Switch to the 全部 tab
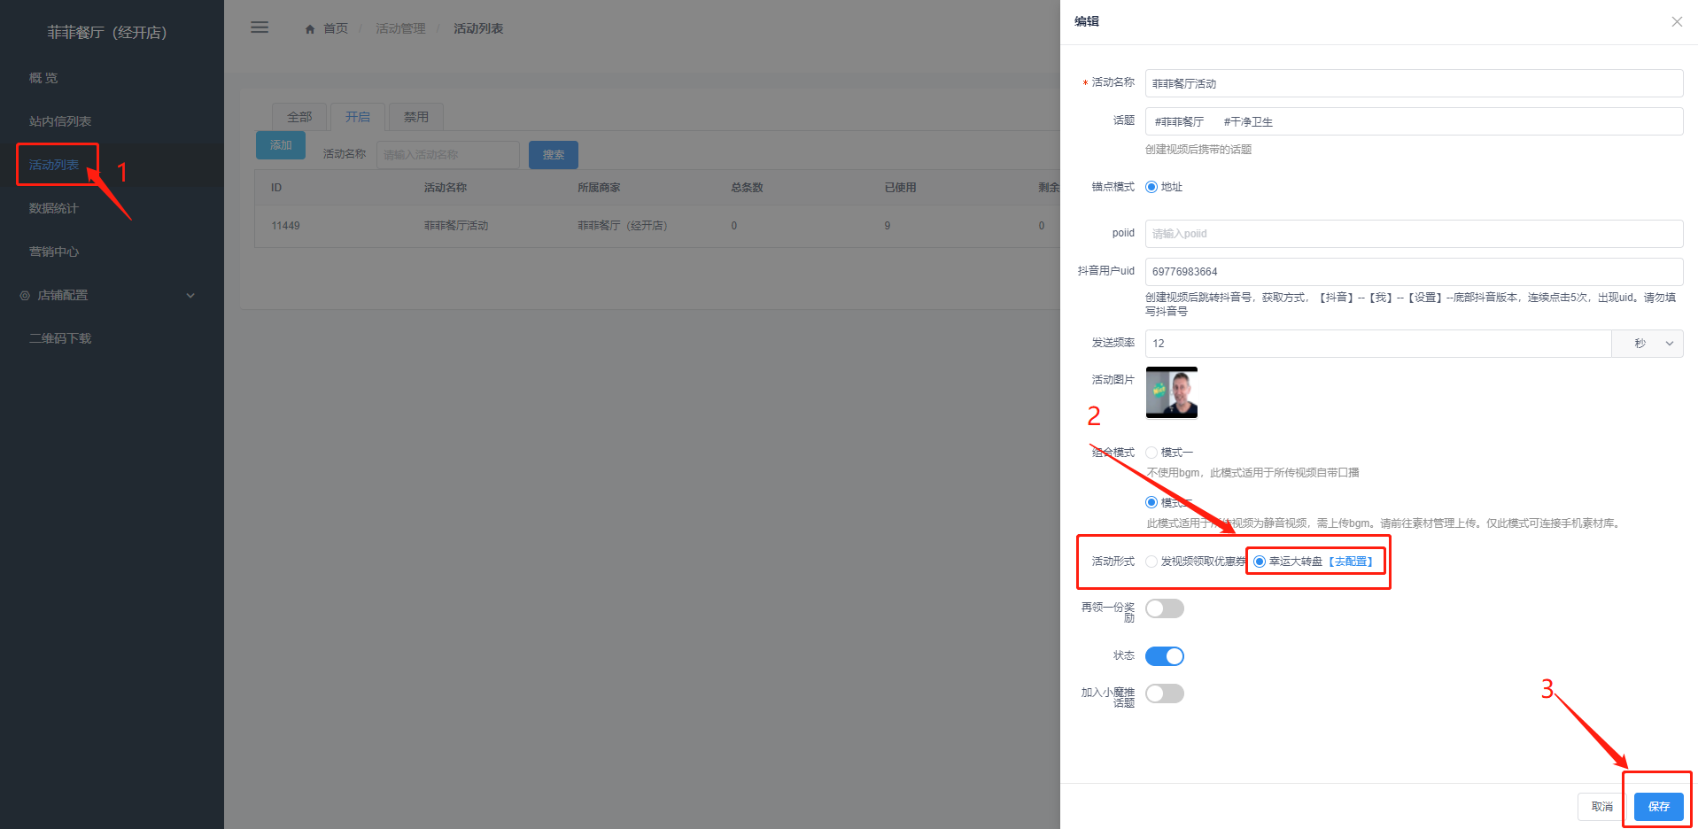The height and width of the screenshot is (829, 1698). (299, 117)
